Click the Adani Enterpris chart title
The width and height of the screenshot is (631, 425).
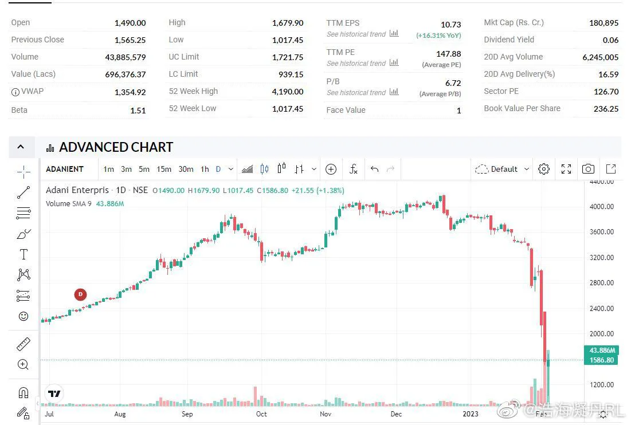coord(77,190)
